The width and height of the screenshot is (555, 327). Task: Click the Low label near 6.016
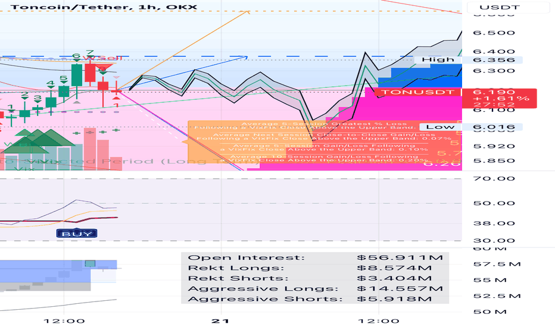pos(440,127)
